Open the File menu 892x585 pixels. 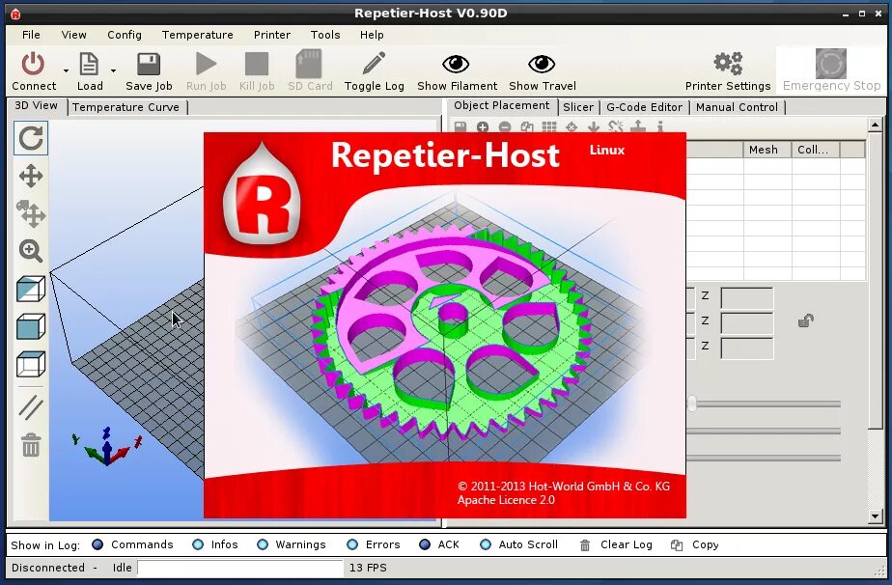coord(31,35)
